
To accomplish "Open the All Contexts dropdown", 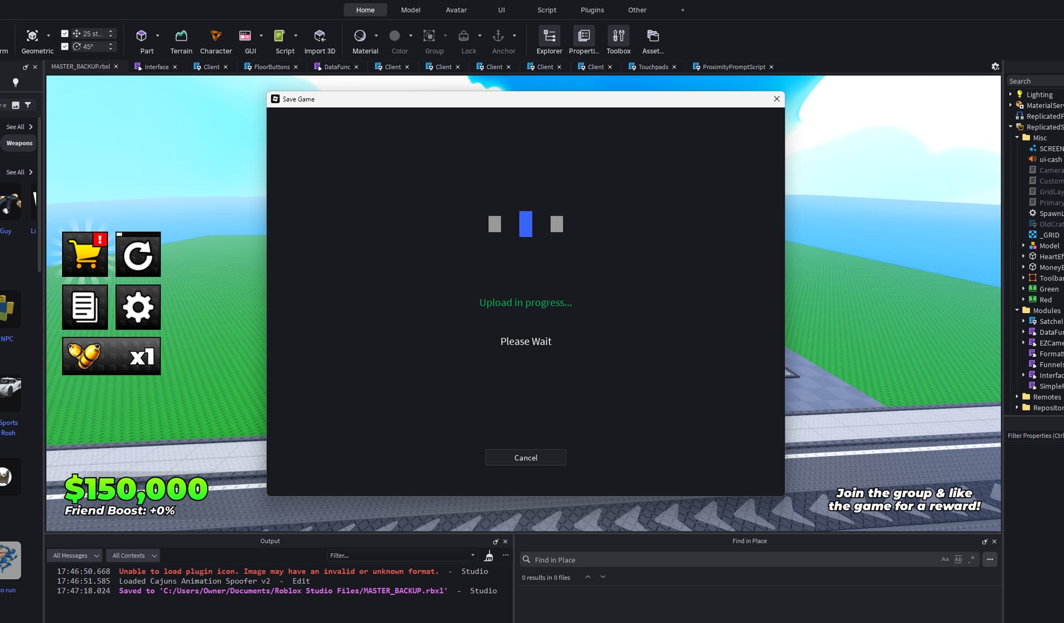I will click(x=134, y=555).
